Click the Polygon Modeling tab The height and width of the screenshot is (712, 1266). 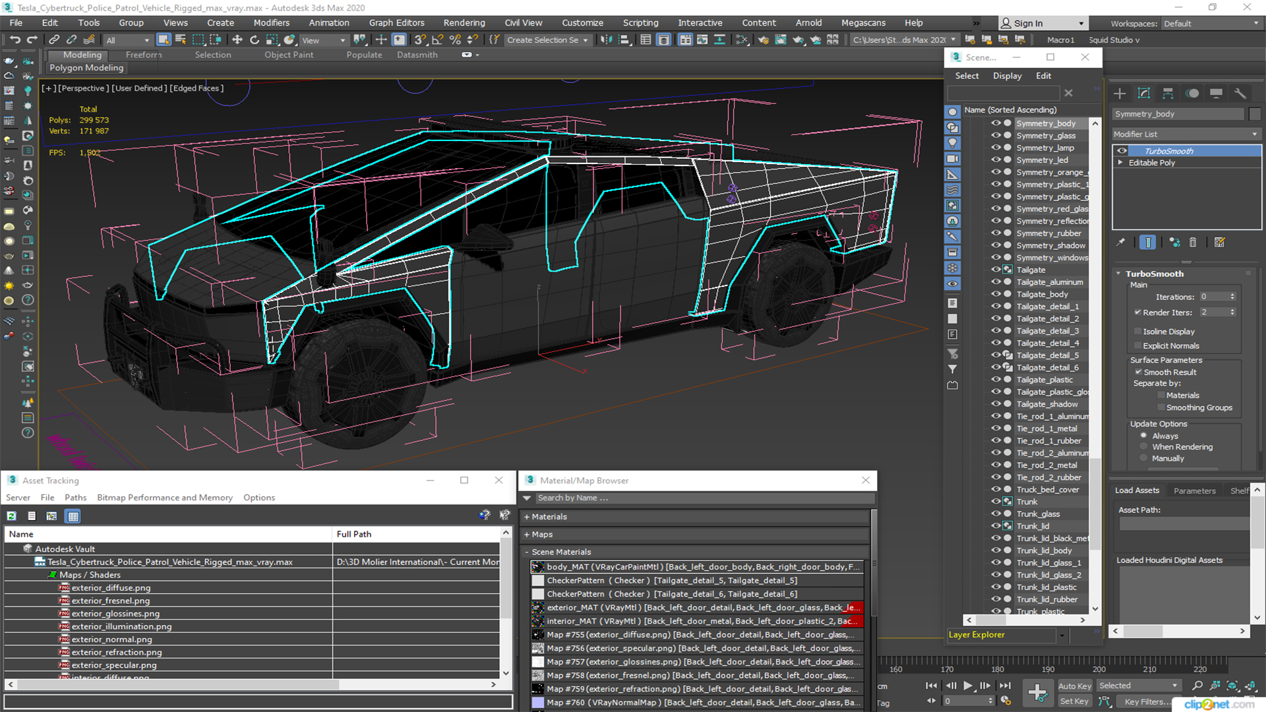pos(87,68)
